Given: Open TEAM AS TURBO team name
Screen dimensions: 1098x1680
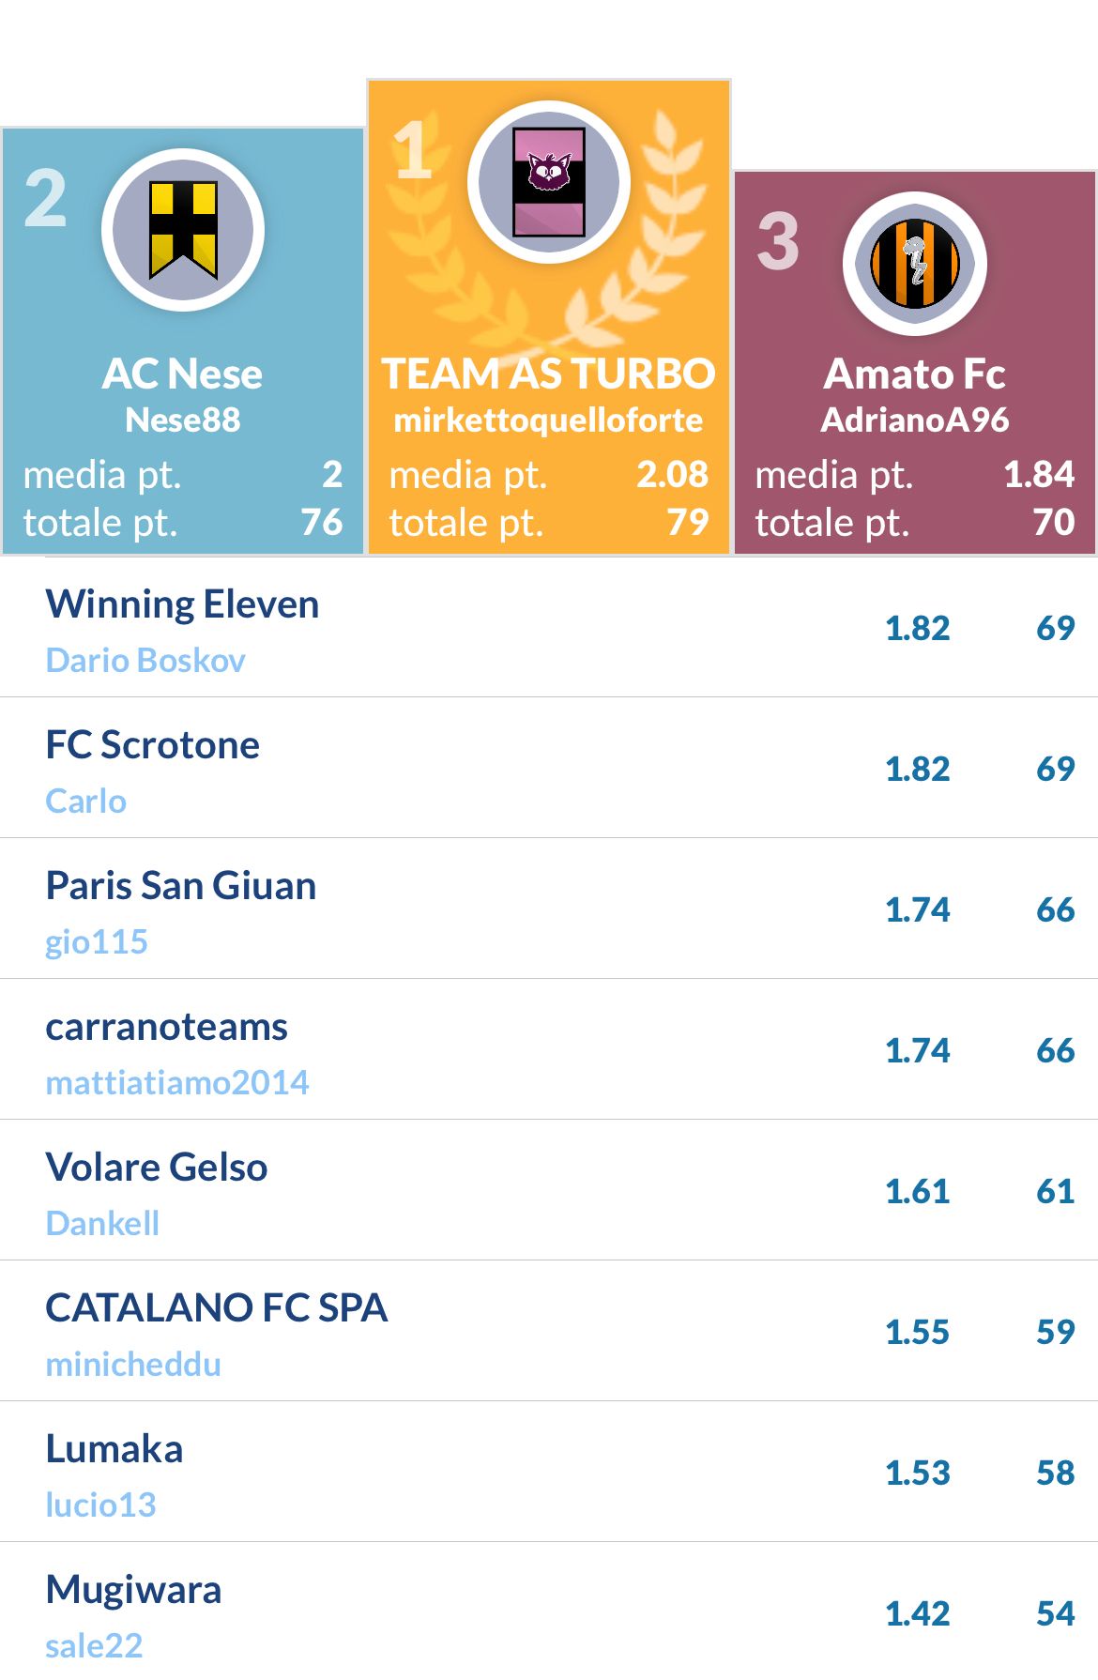Looking at the screenshot, I should pos(548,373).
